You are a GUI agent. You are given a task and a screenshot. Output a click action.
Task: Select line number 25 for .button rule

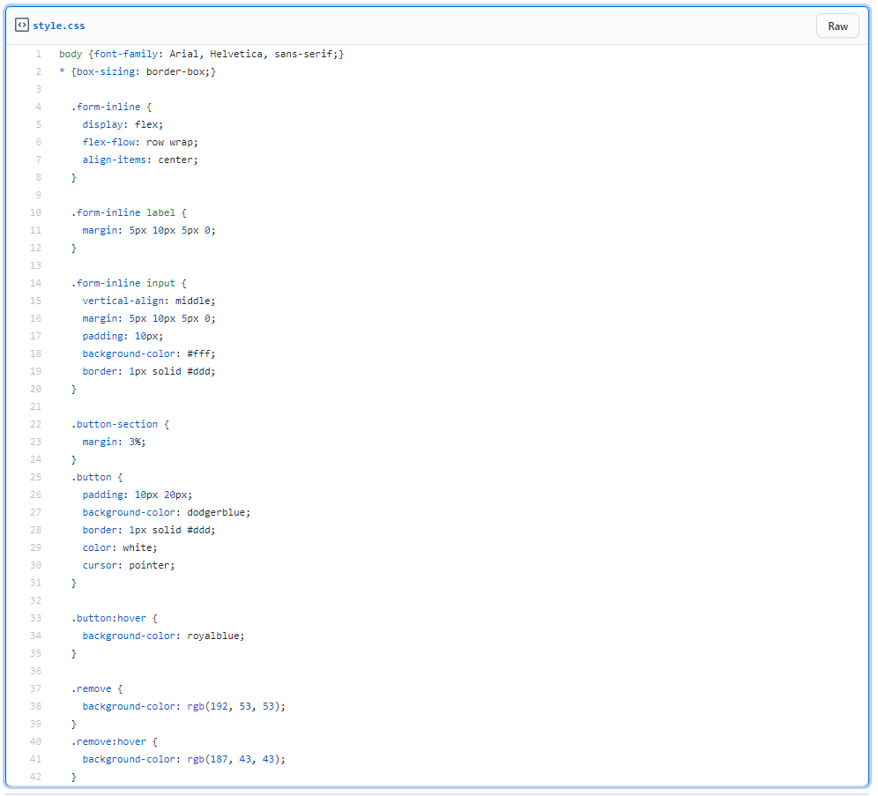pyautogui.click(x=35, y=477)
